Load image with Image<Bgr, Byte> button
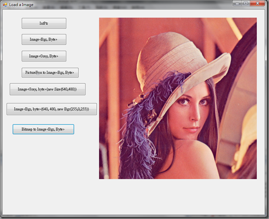The width and height of the screenshot is (269, 219). (x=44, y=39)
